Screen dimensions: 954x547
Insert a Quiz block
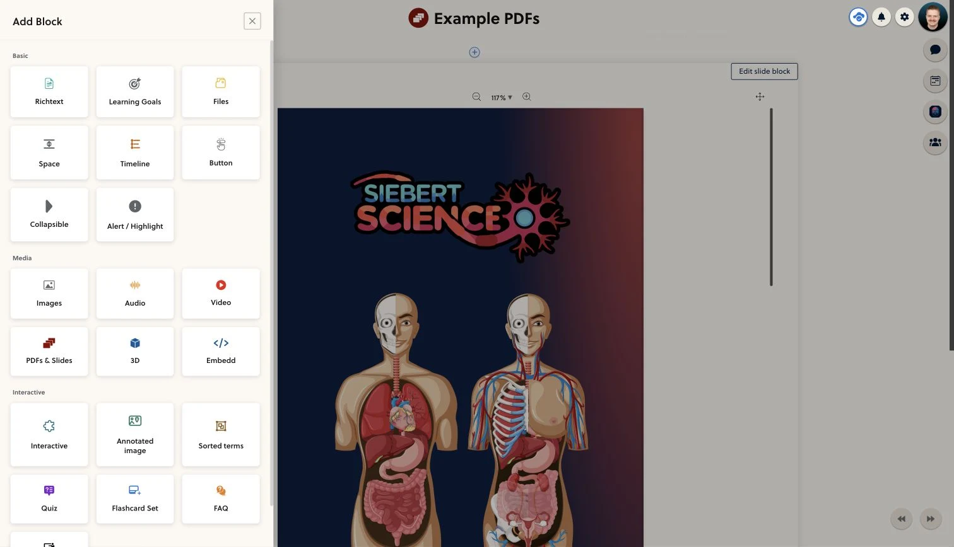(49, 498)
